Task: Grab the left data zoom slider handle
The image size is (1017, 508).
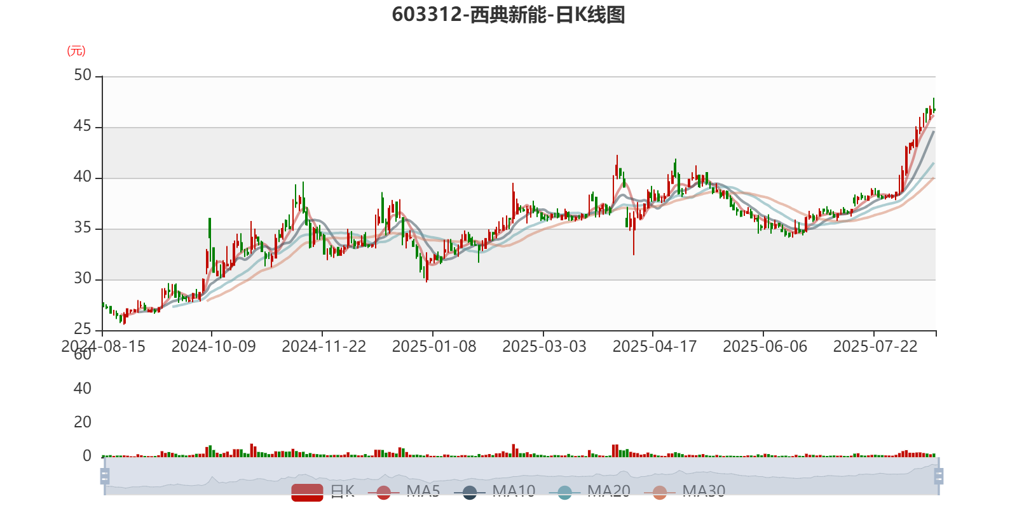Action: click(x=105, y=476)
